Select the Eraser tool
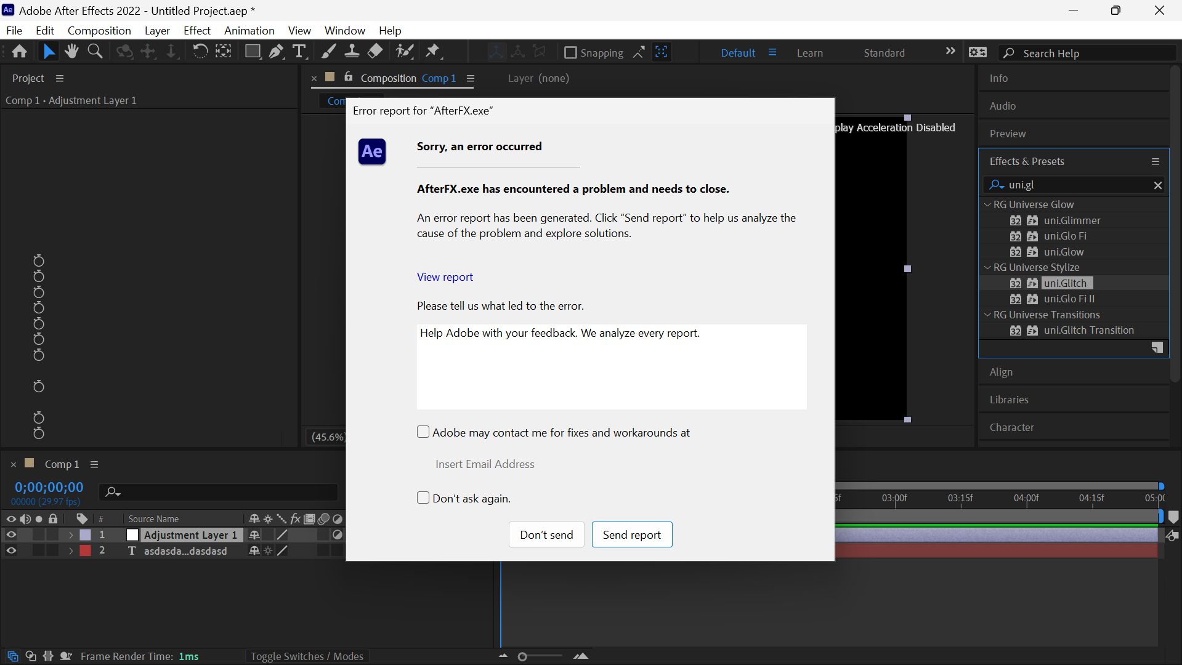 point(375,52)
